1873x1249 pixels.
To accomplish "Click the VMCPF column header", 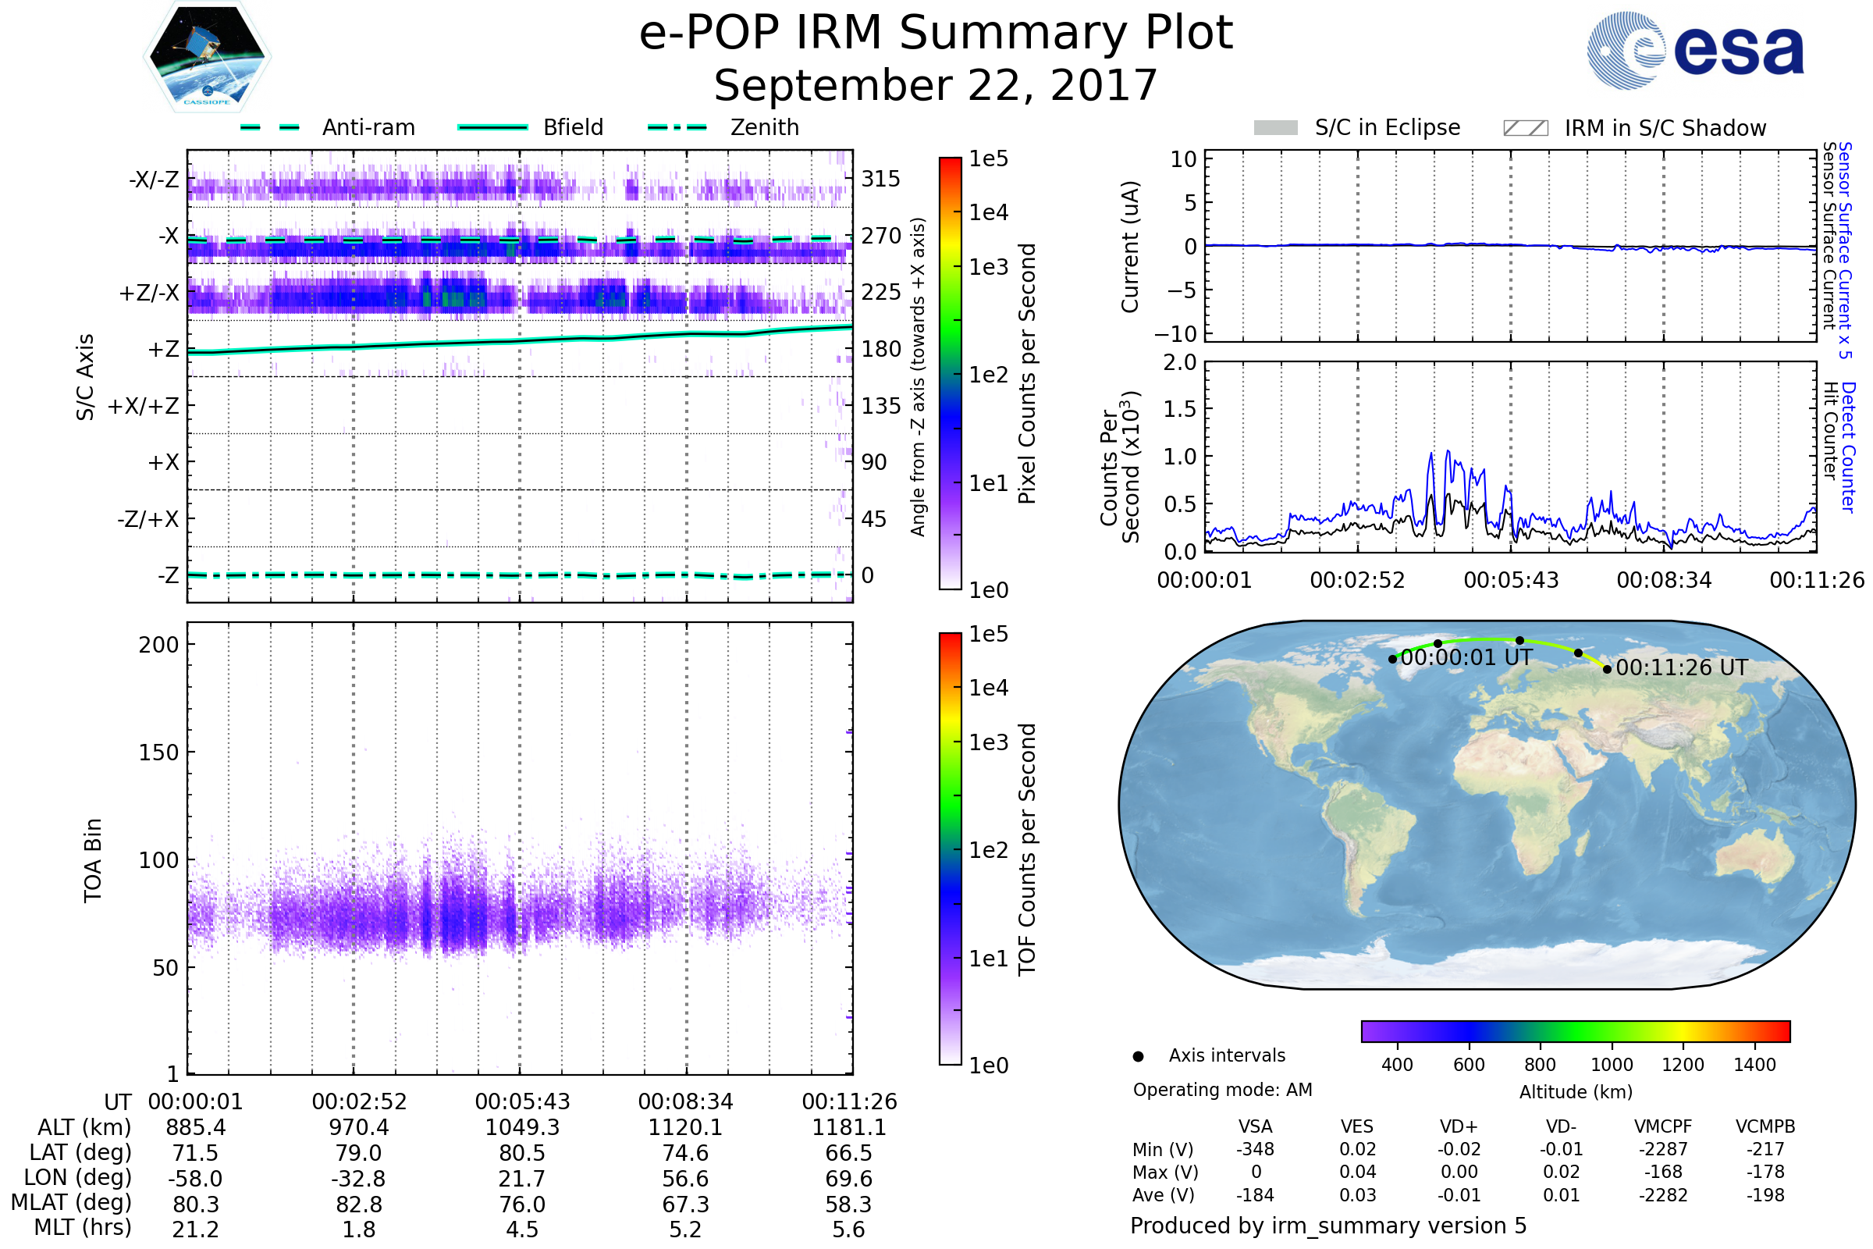I will 1663,1126.
